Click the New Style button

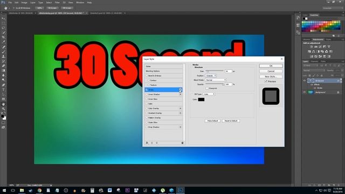tap(271, 77)
